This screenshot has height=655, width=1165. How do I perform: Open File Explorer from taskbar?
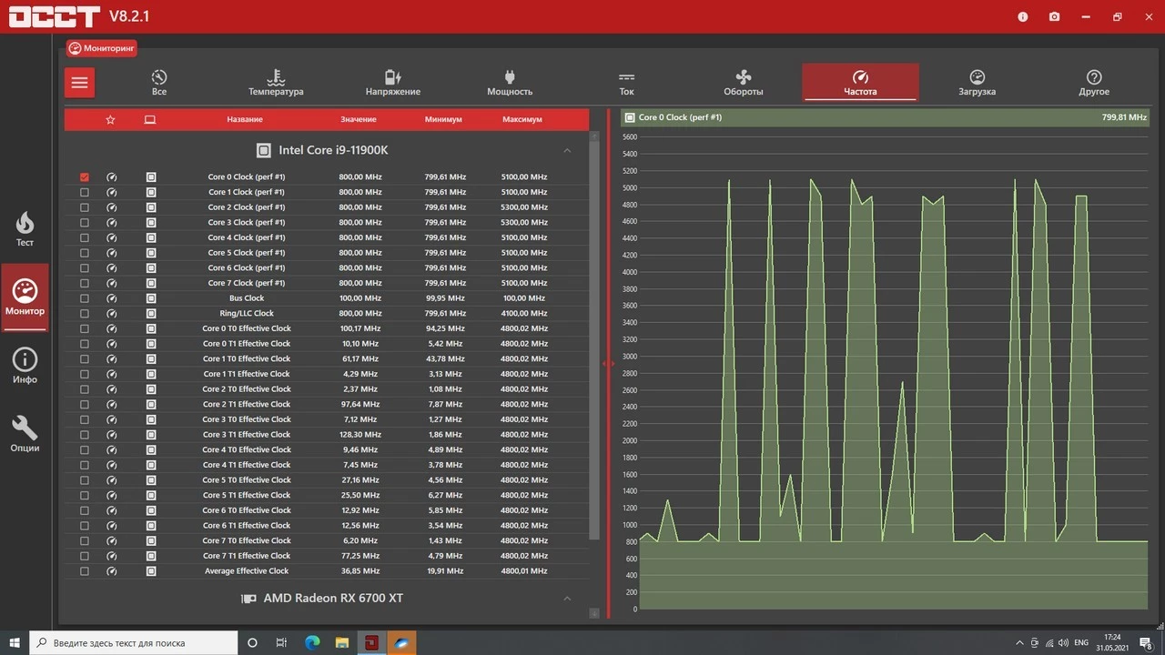[x=341, y=642]
